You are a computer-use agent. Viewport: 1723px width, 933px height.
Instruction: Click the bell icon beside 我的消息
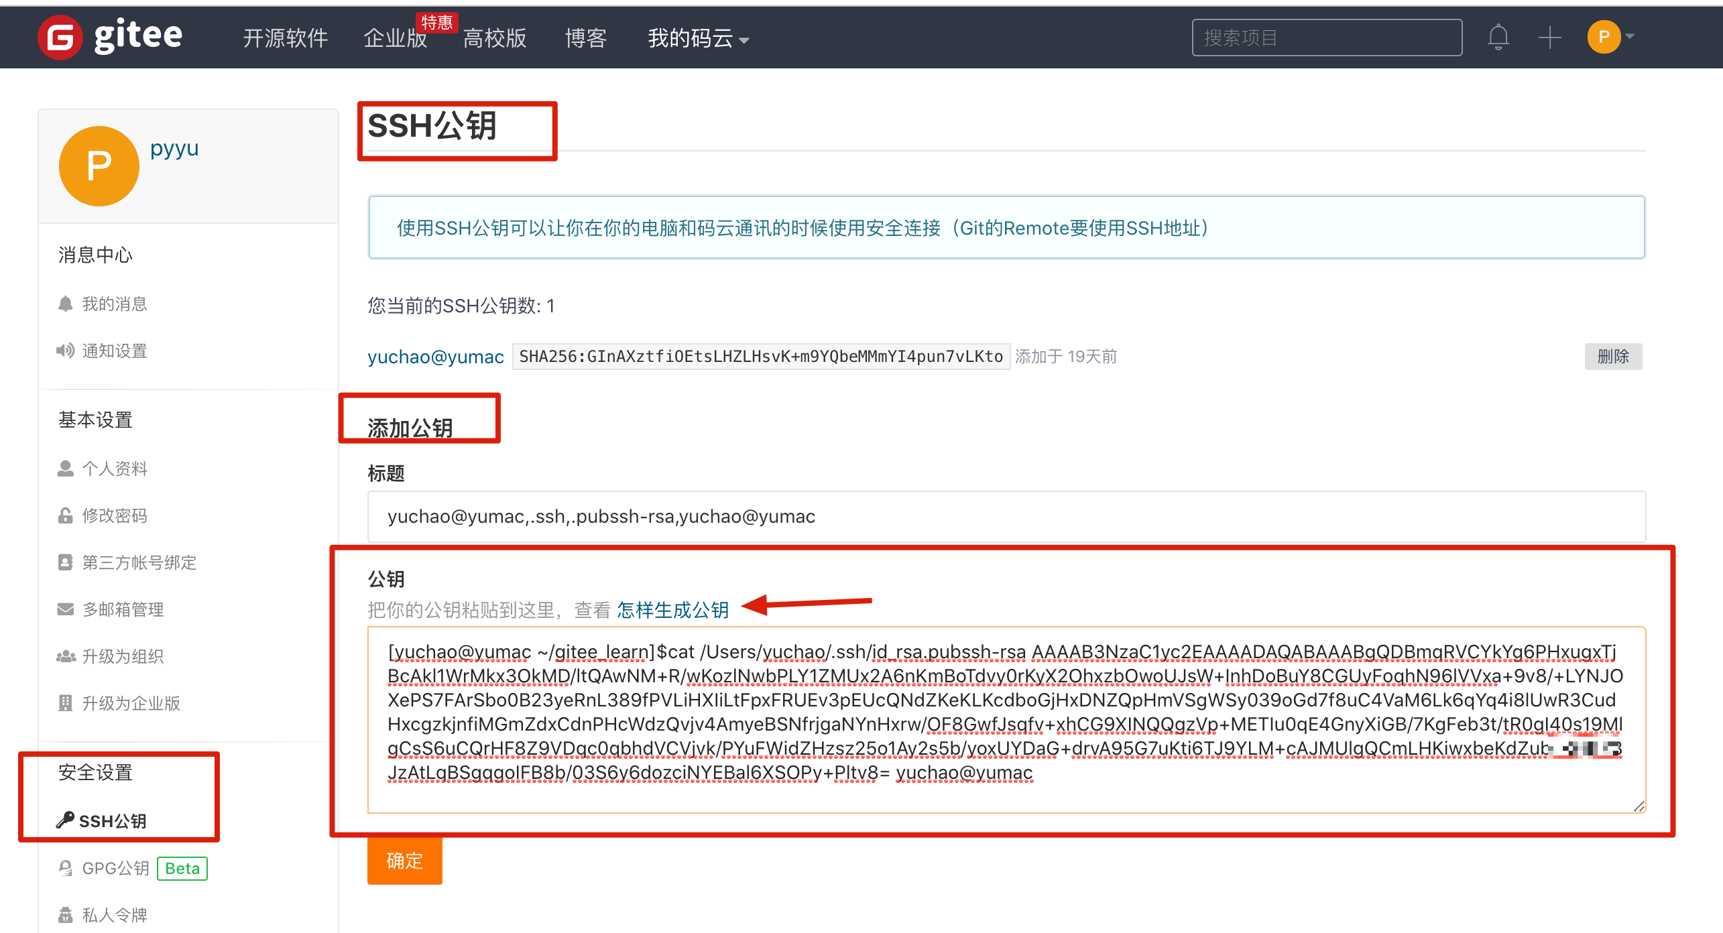pyautogui.click(x=65, y=304)
